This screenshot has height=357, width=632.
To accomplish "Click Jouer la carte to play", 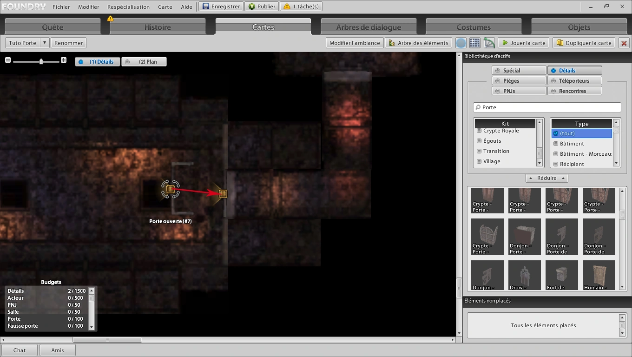I will 524,43.
